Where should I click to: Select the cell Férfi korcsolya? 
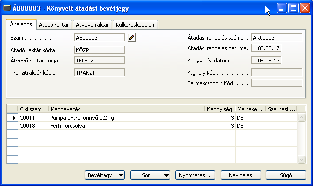click(x=127, y=126)
